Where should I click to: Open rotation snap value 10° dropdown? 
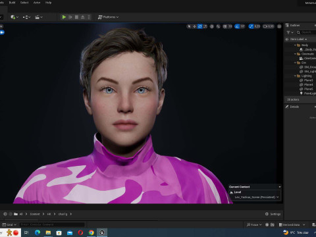tap(242, 26)
